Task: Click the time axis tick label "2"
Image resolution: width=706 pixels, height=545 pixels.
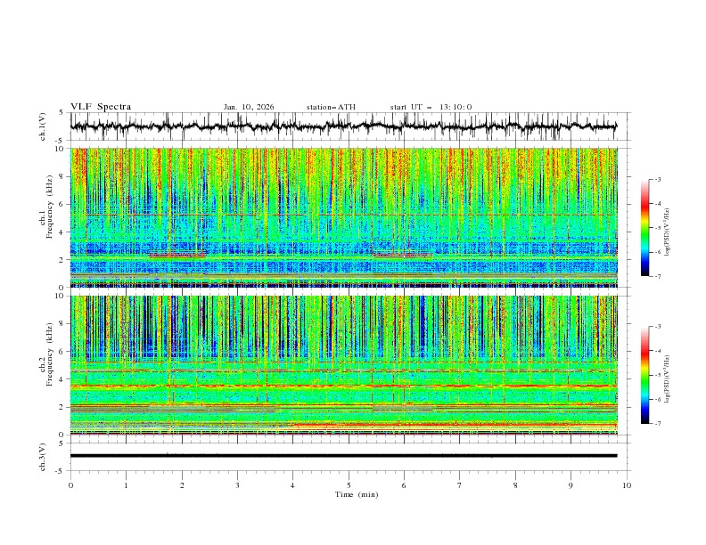Action: pos(182,485)
